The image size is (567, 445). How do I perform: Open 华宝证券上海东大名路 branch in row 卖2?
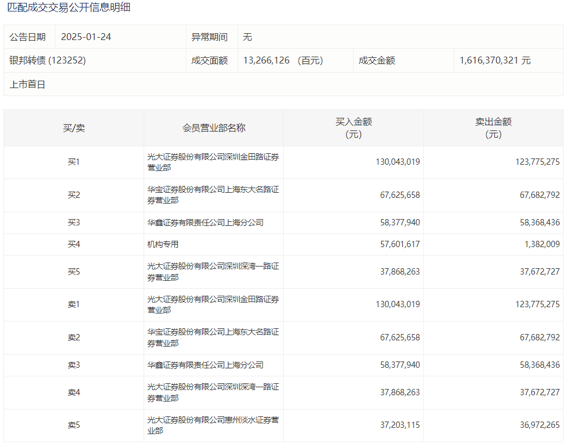coord(213,337)
